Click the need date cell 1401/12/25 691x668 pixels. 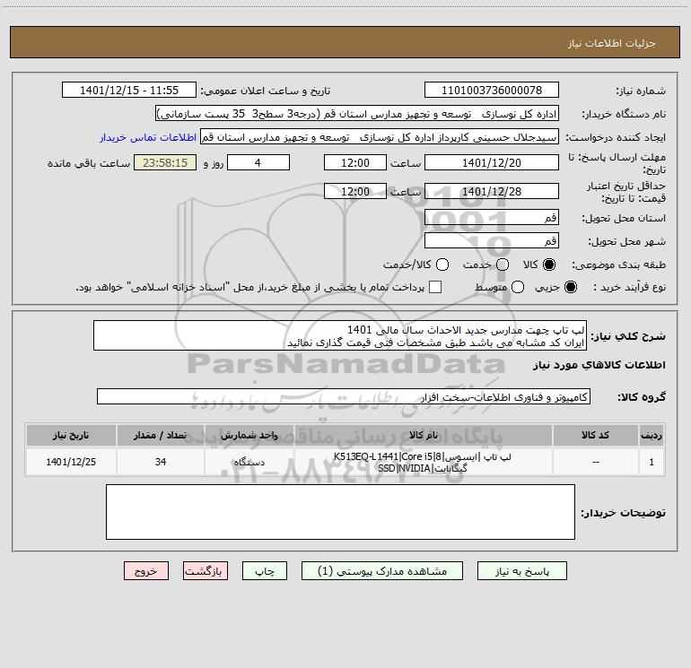[71, 462]
